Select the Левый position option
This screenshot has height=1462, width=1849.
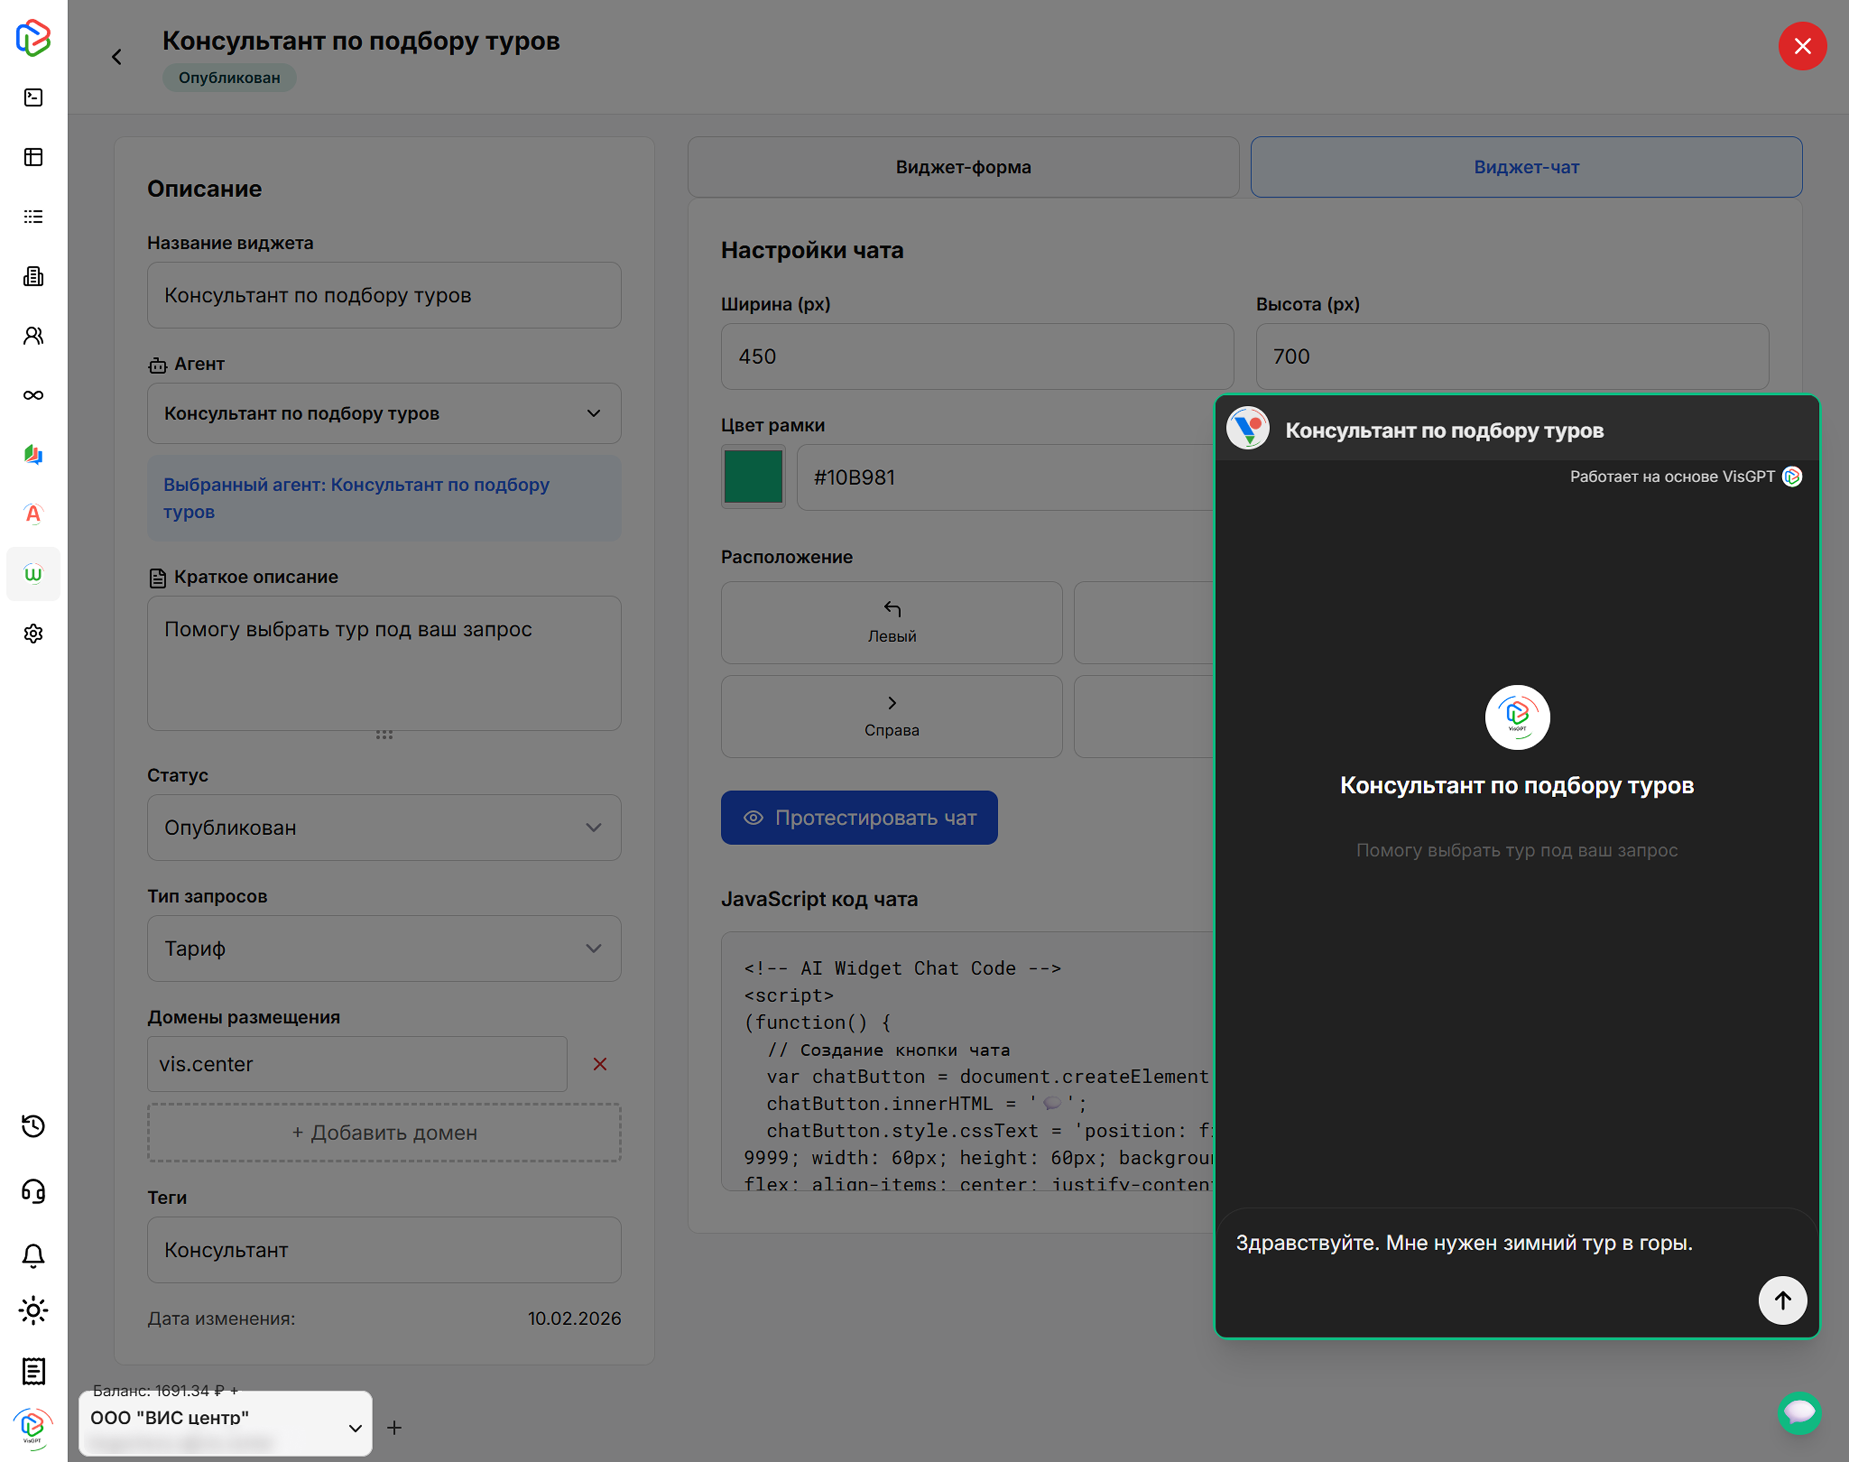point(891,622)
